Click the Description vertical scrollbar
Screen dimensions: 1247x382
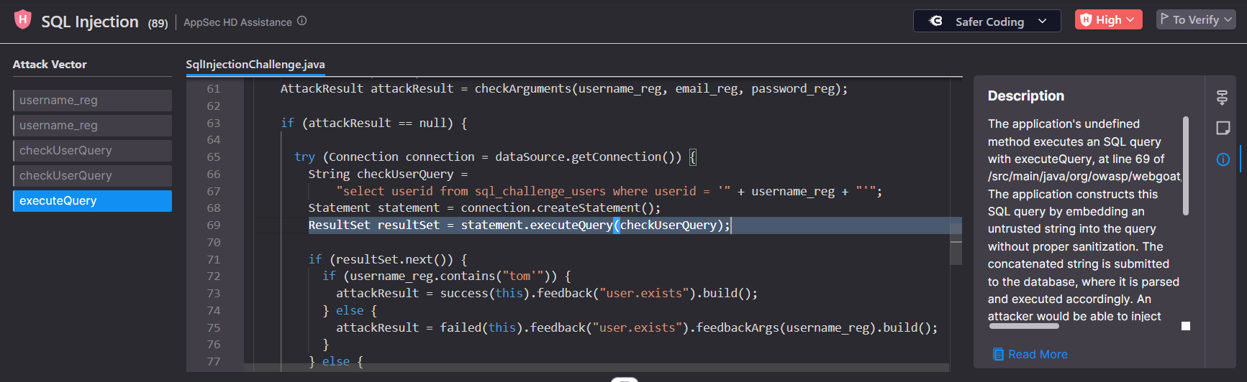[1185, 165]
